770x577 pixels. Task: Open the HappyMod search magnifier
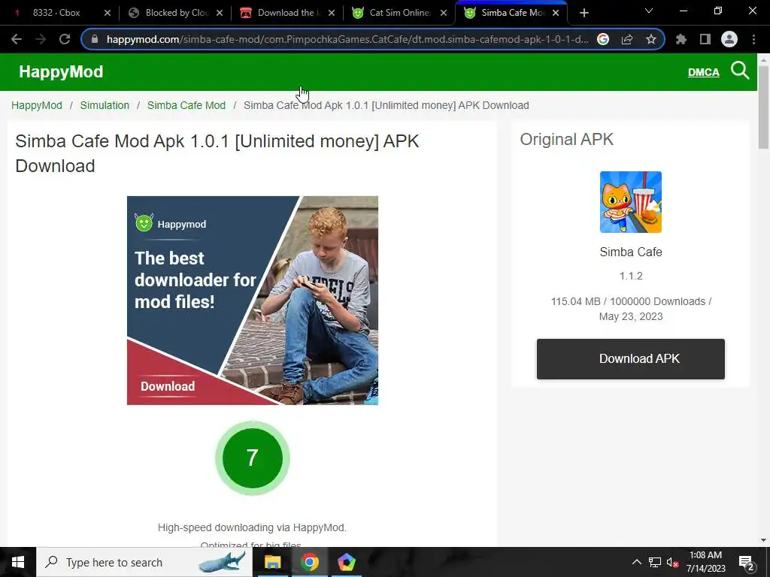click(x=740, y=71)
